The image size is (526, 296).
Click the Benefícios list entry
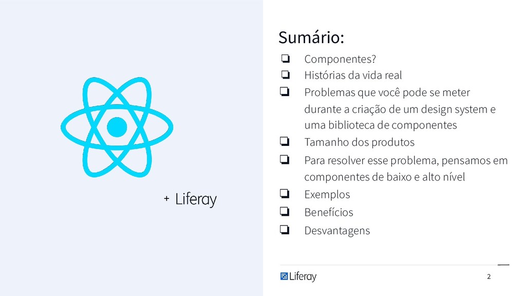click(x=329, y=212)
